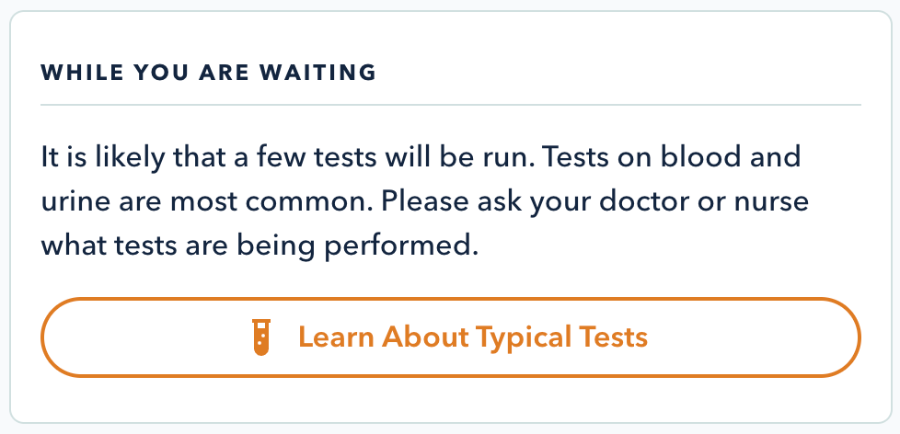Screen dimensions: 900x434
Task: Click the empty left side of the orange button
Action: click(x=138, y=337)
